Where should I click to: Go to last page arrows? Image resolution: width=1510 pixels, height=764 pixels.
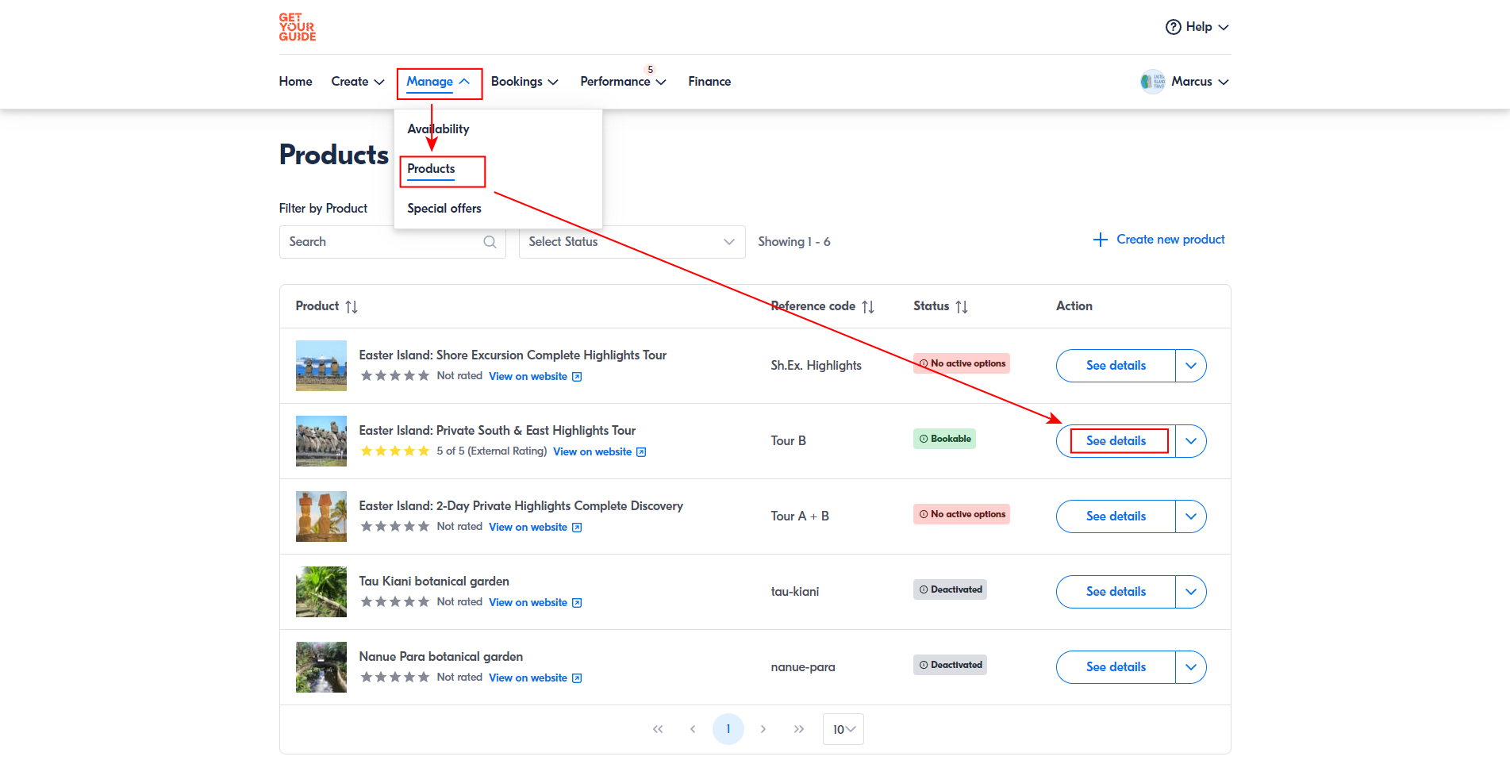pyautogui.click(x=798, y=729)
